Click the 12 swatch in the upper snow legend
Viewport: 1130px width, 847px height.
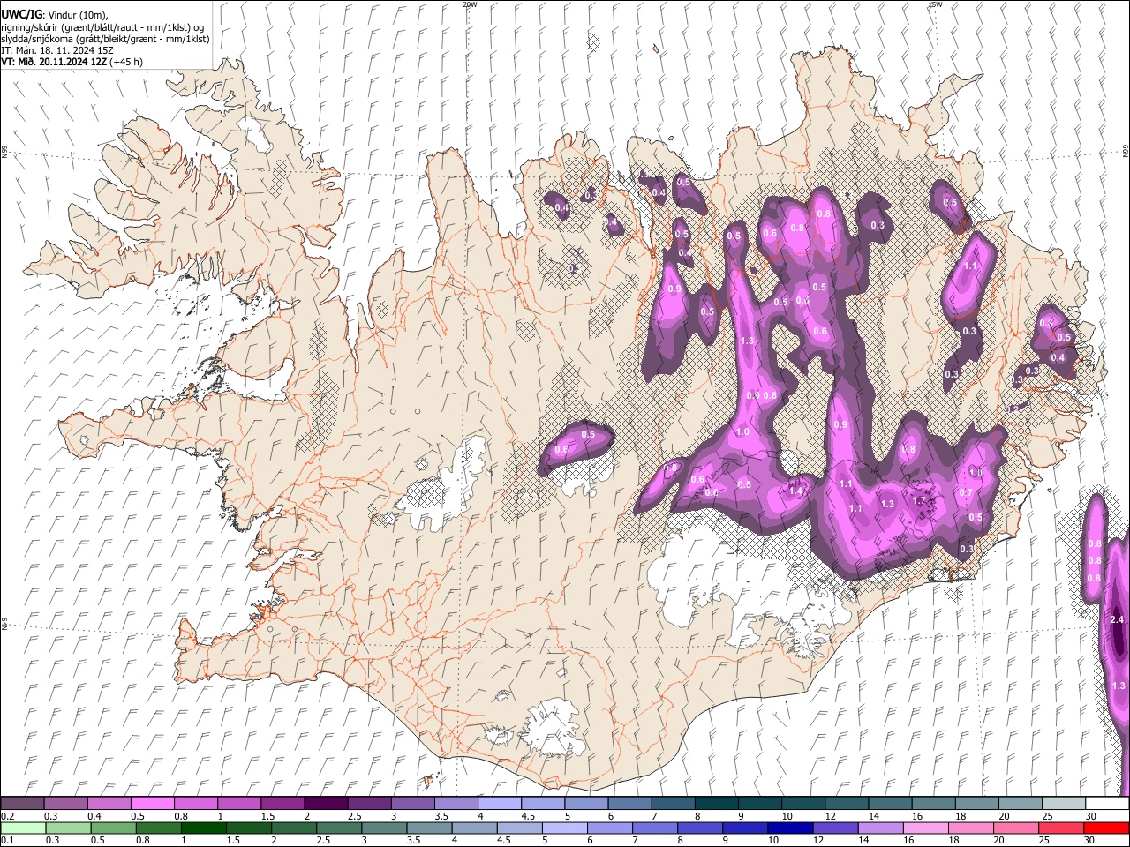click(x=846, y=804)
